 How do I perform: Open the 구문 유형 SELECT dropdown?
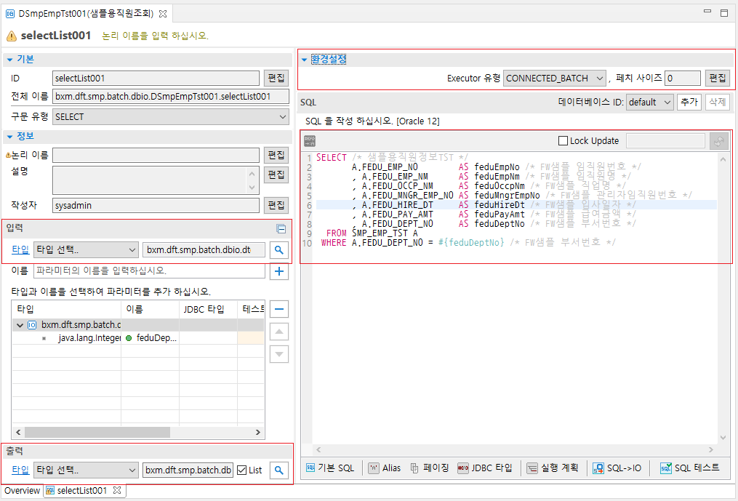170,117
